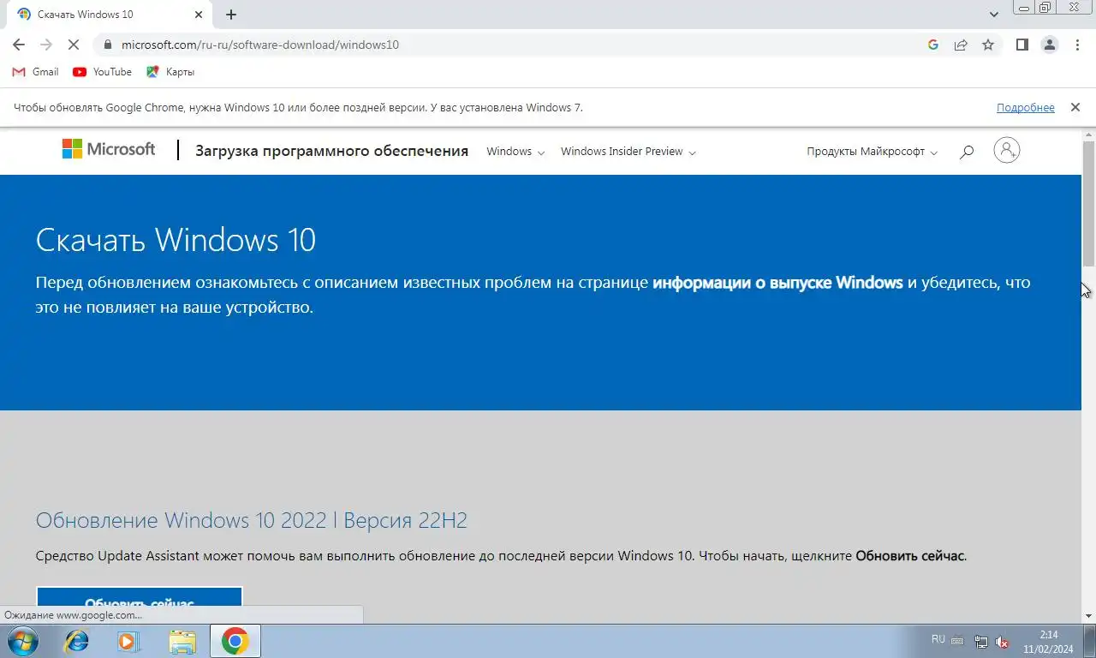Viewport: 1096px width, 658px height.
Task: Click the address bar URL
Action: pyautogui.click(x=260, y=45)
